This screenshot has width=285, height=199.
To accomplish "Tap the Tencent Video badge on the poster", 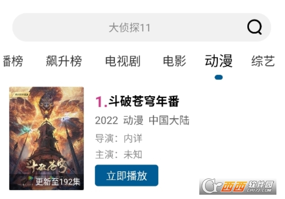I will (x=21, y=95).
